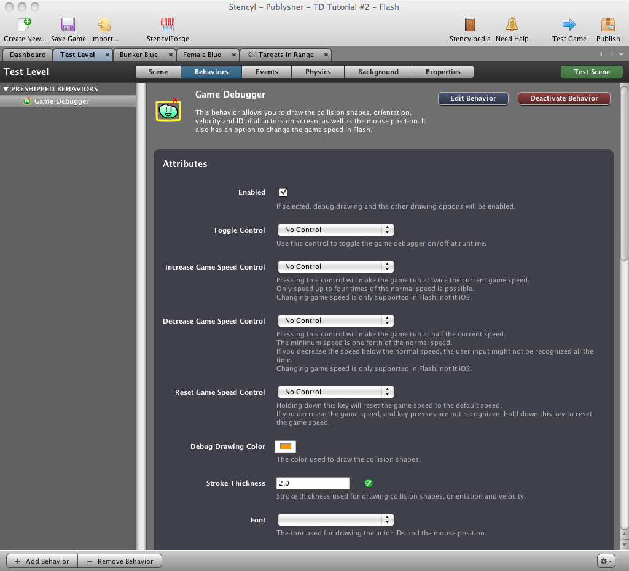Open the Debug Drawing Color swatch
Screen dimensions: 629x571
[285, 446]
